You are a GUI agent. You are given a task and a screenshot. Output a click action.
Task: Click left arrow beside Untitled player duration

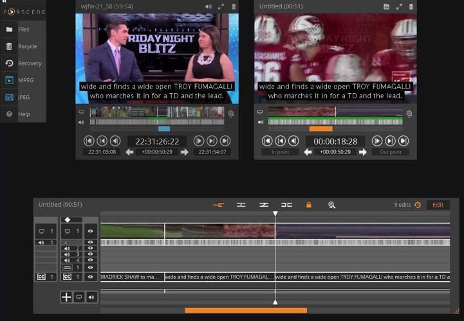pos(308,152)
